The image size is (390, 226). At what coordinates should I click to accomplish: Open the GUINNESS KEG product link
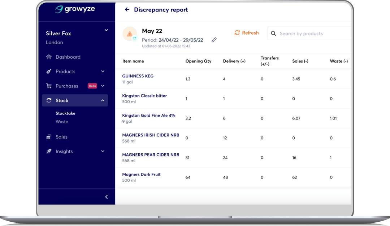138,76
